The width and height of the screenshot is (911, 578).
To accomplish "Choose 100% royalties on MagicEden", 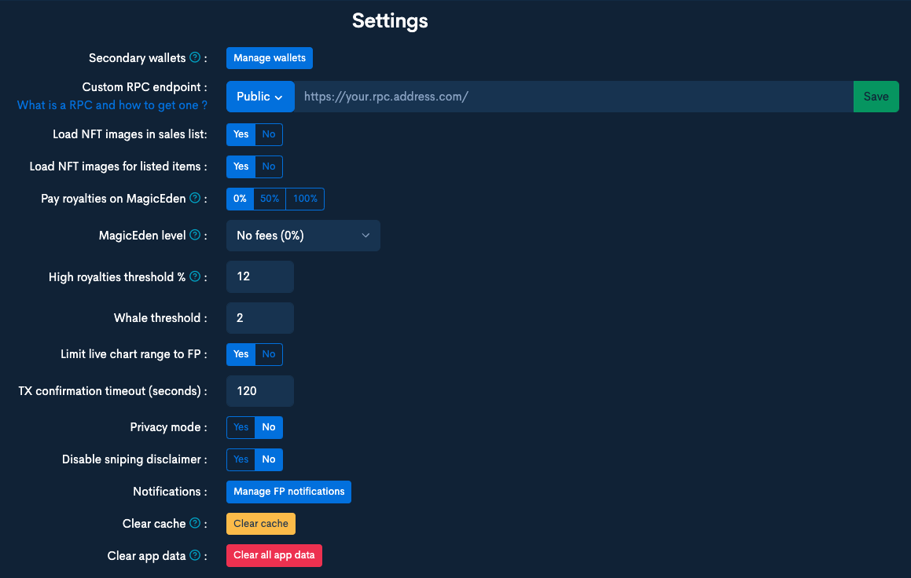I will [305, 199].
